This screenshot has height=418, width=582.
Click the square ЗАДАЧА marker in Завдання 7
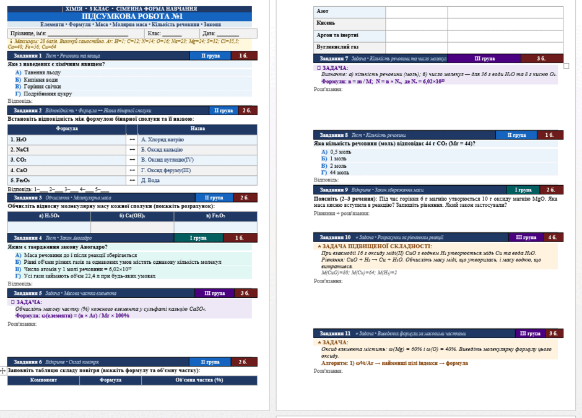point(318,68)
